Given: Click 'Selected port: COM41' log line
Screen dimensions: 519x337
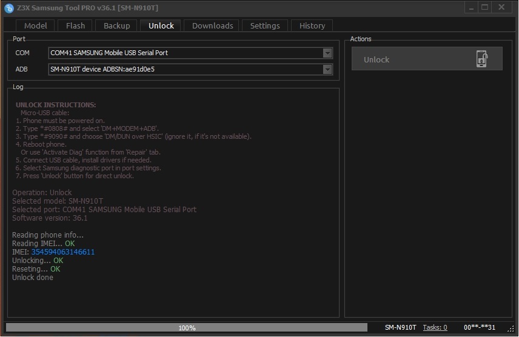Looking at the screenshot, I should point(104,210).
